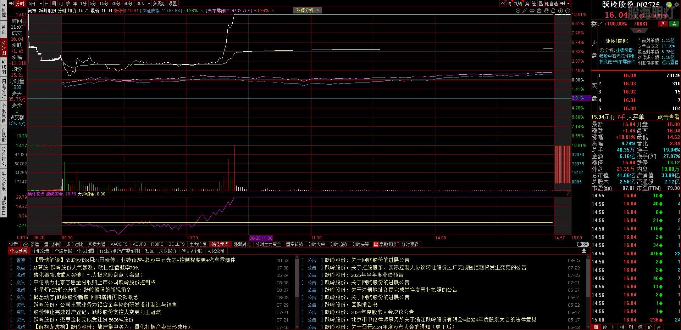Open the dropdown arrow above percentage axis
The width and height of the screenshot is (681, 330).
568,4
